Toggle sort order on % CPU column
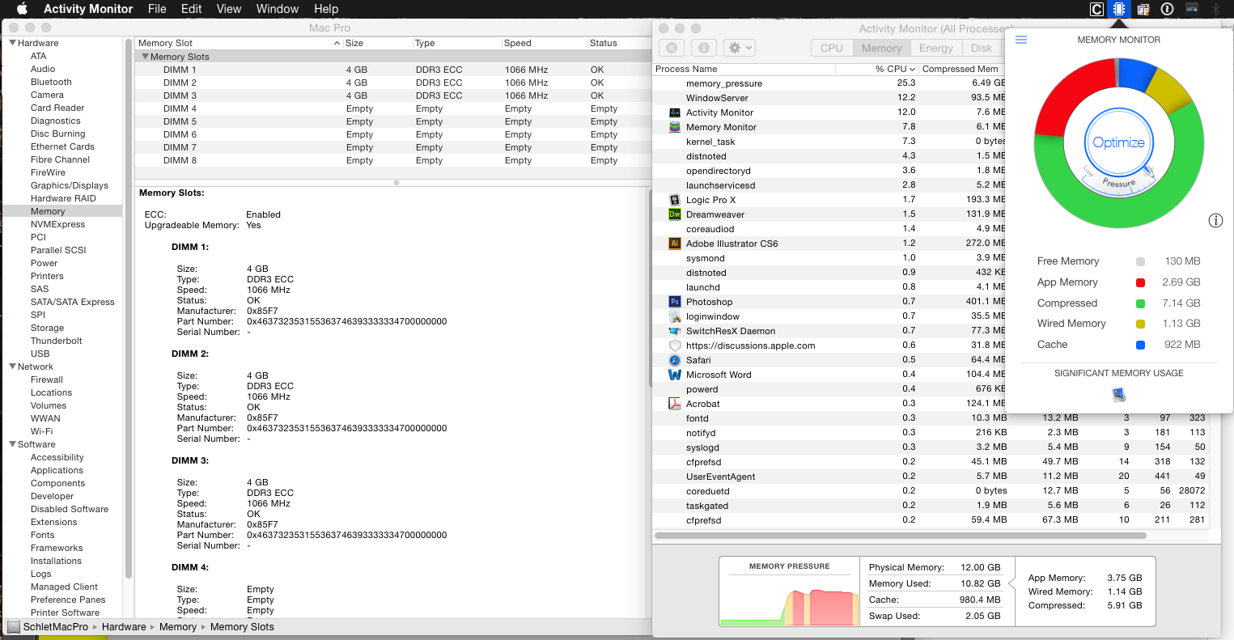1234x640 pixels. coord(877,69)
